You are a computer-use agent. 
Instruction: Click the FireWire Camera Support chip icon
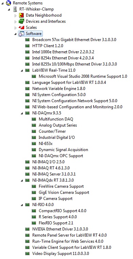(x=34, y=186)
